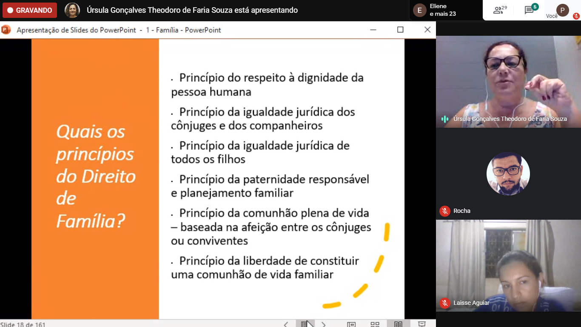The width and height of the screenshot is (581, 327).
Task: Select Úrsula's video tile
Action: point(508,81)
